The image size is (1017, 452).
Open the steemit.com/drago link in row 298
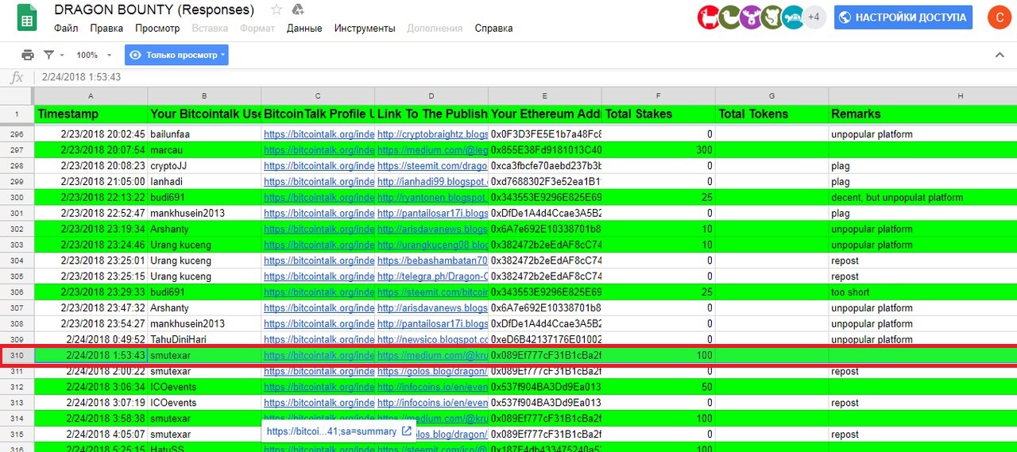click(x=432, y=165)
